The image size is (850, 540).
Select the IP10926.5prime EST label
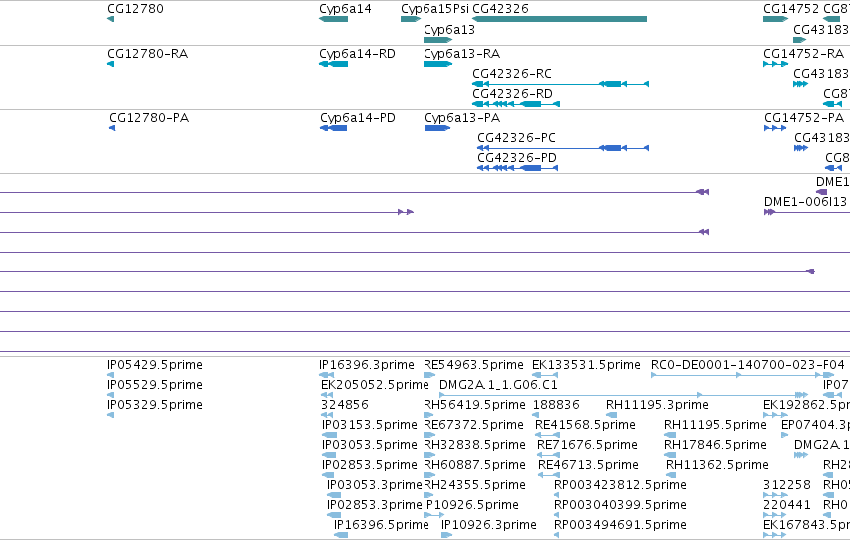tap(471, 505)
